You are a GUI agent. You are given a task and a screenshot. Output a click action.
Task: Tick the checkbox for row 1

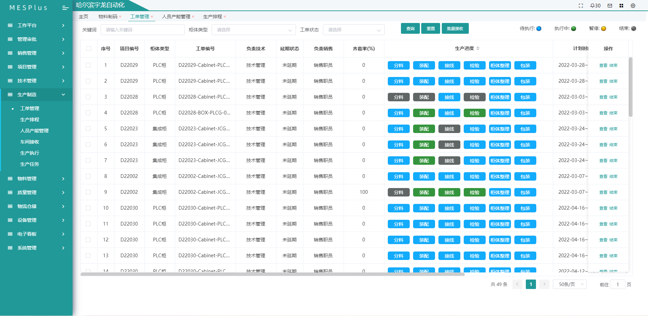point(88,65)
